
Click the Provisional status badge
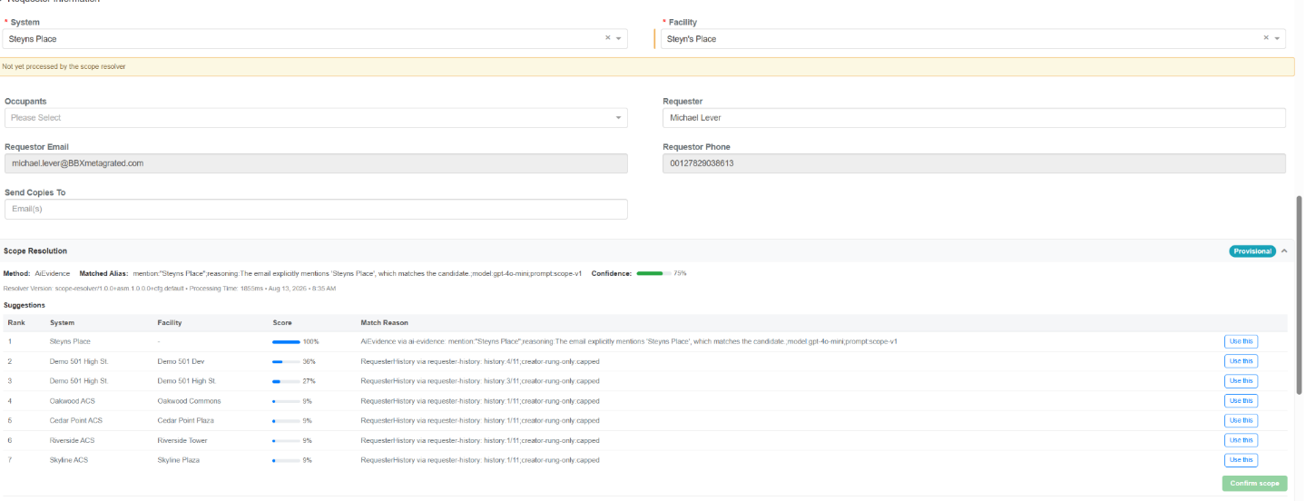pyautogui.click(x=1252, y=251)
